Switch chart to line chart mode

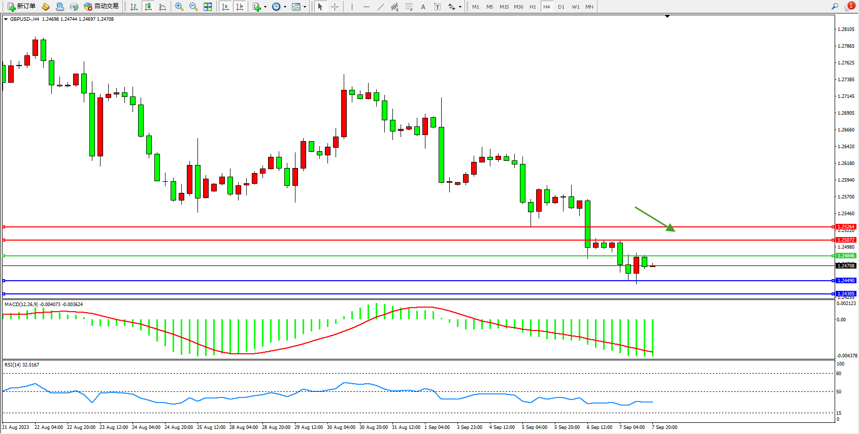point(162,7)
